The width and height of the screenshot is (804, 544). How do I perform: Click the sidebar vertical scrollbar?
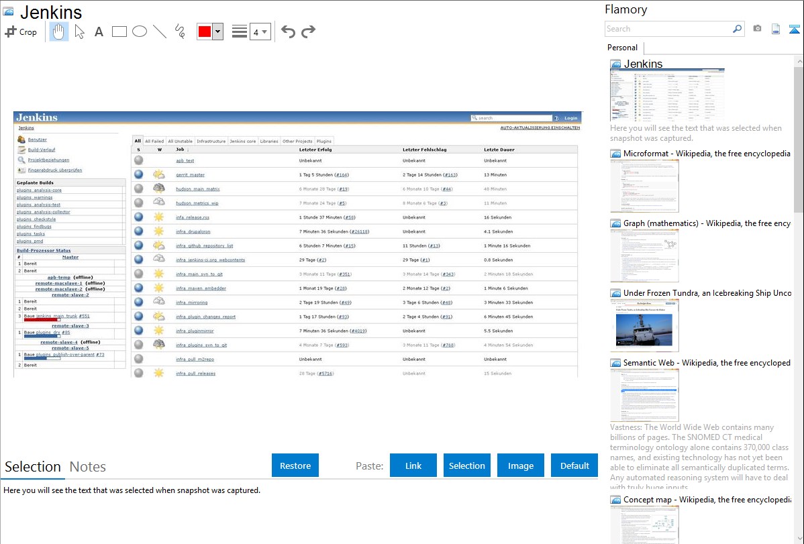[x=799, y=140]
